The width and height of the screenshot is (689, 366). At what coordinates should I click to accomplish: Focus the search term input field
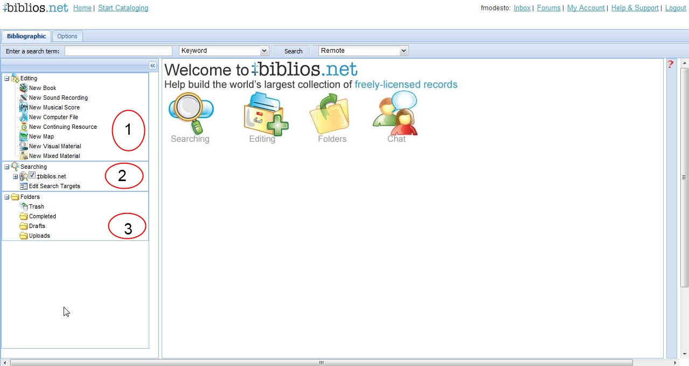pyautogui.click(x=118, y=51)
